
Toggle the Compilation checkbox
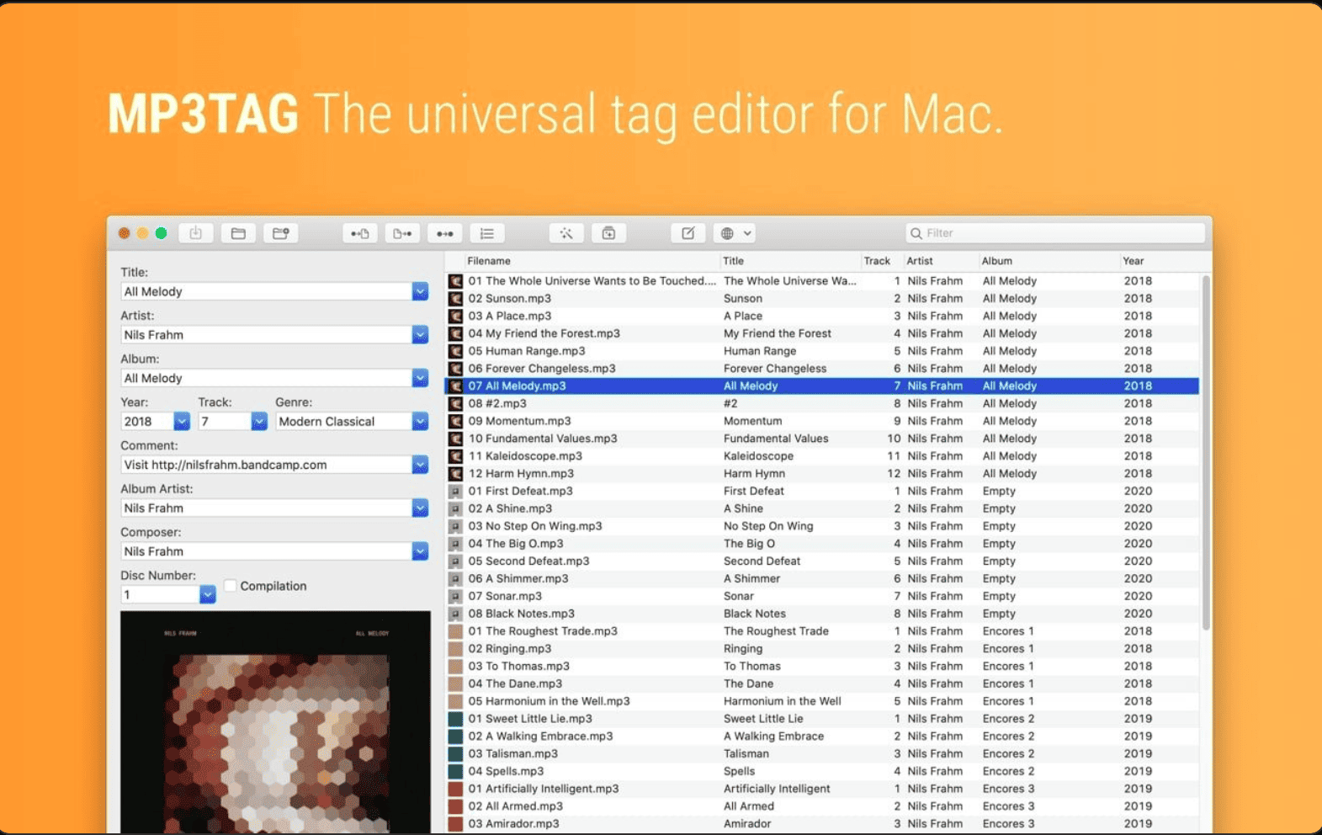click(230, 586)
